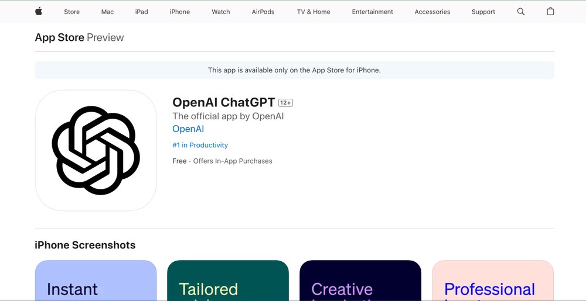This screenshot has width=586, height=301.
Task: Click the Apple logo icon
Action: 39,12
